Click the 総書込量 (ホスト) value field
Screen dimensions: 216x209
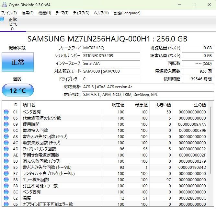click(x=198, y=56)
